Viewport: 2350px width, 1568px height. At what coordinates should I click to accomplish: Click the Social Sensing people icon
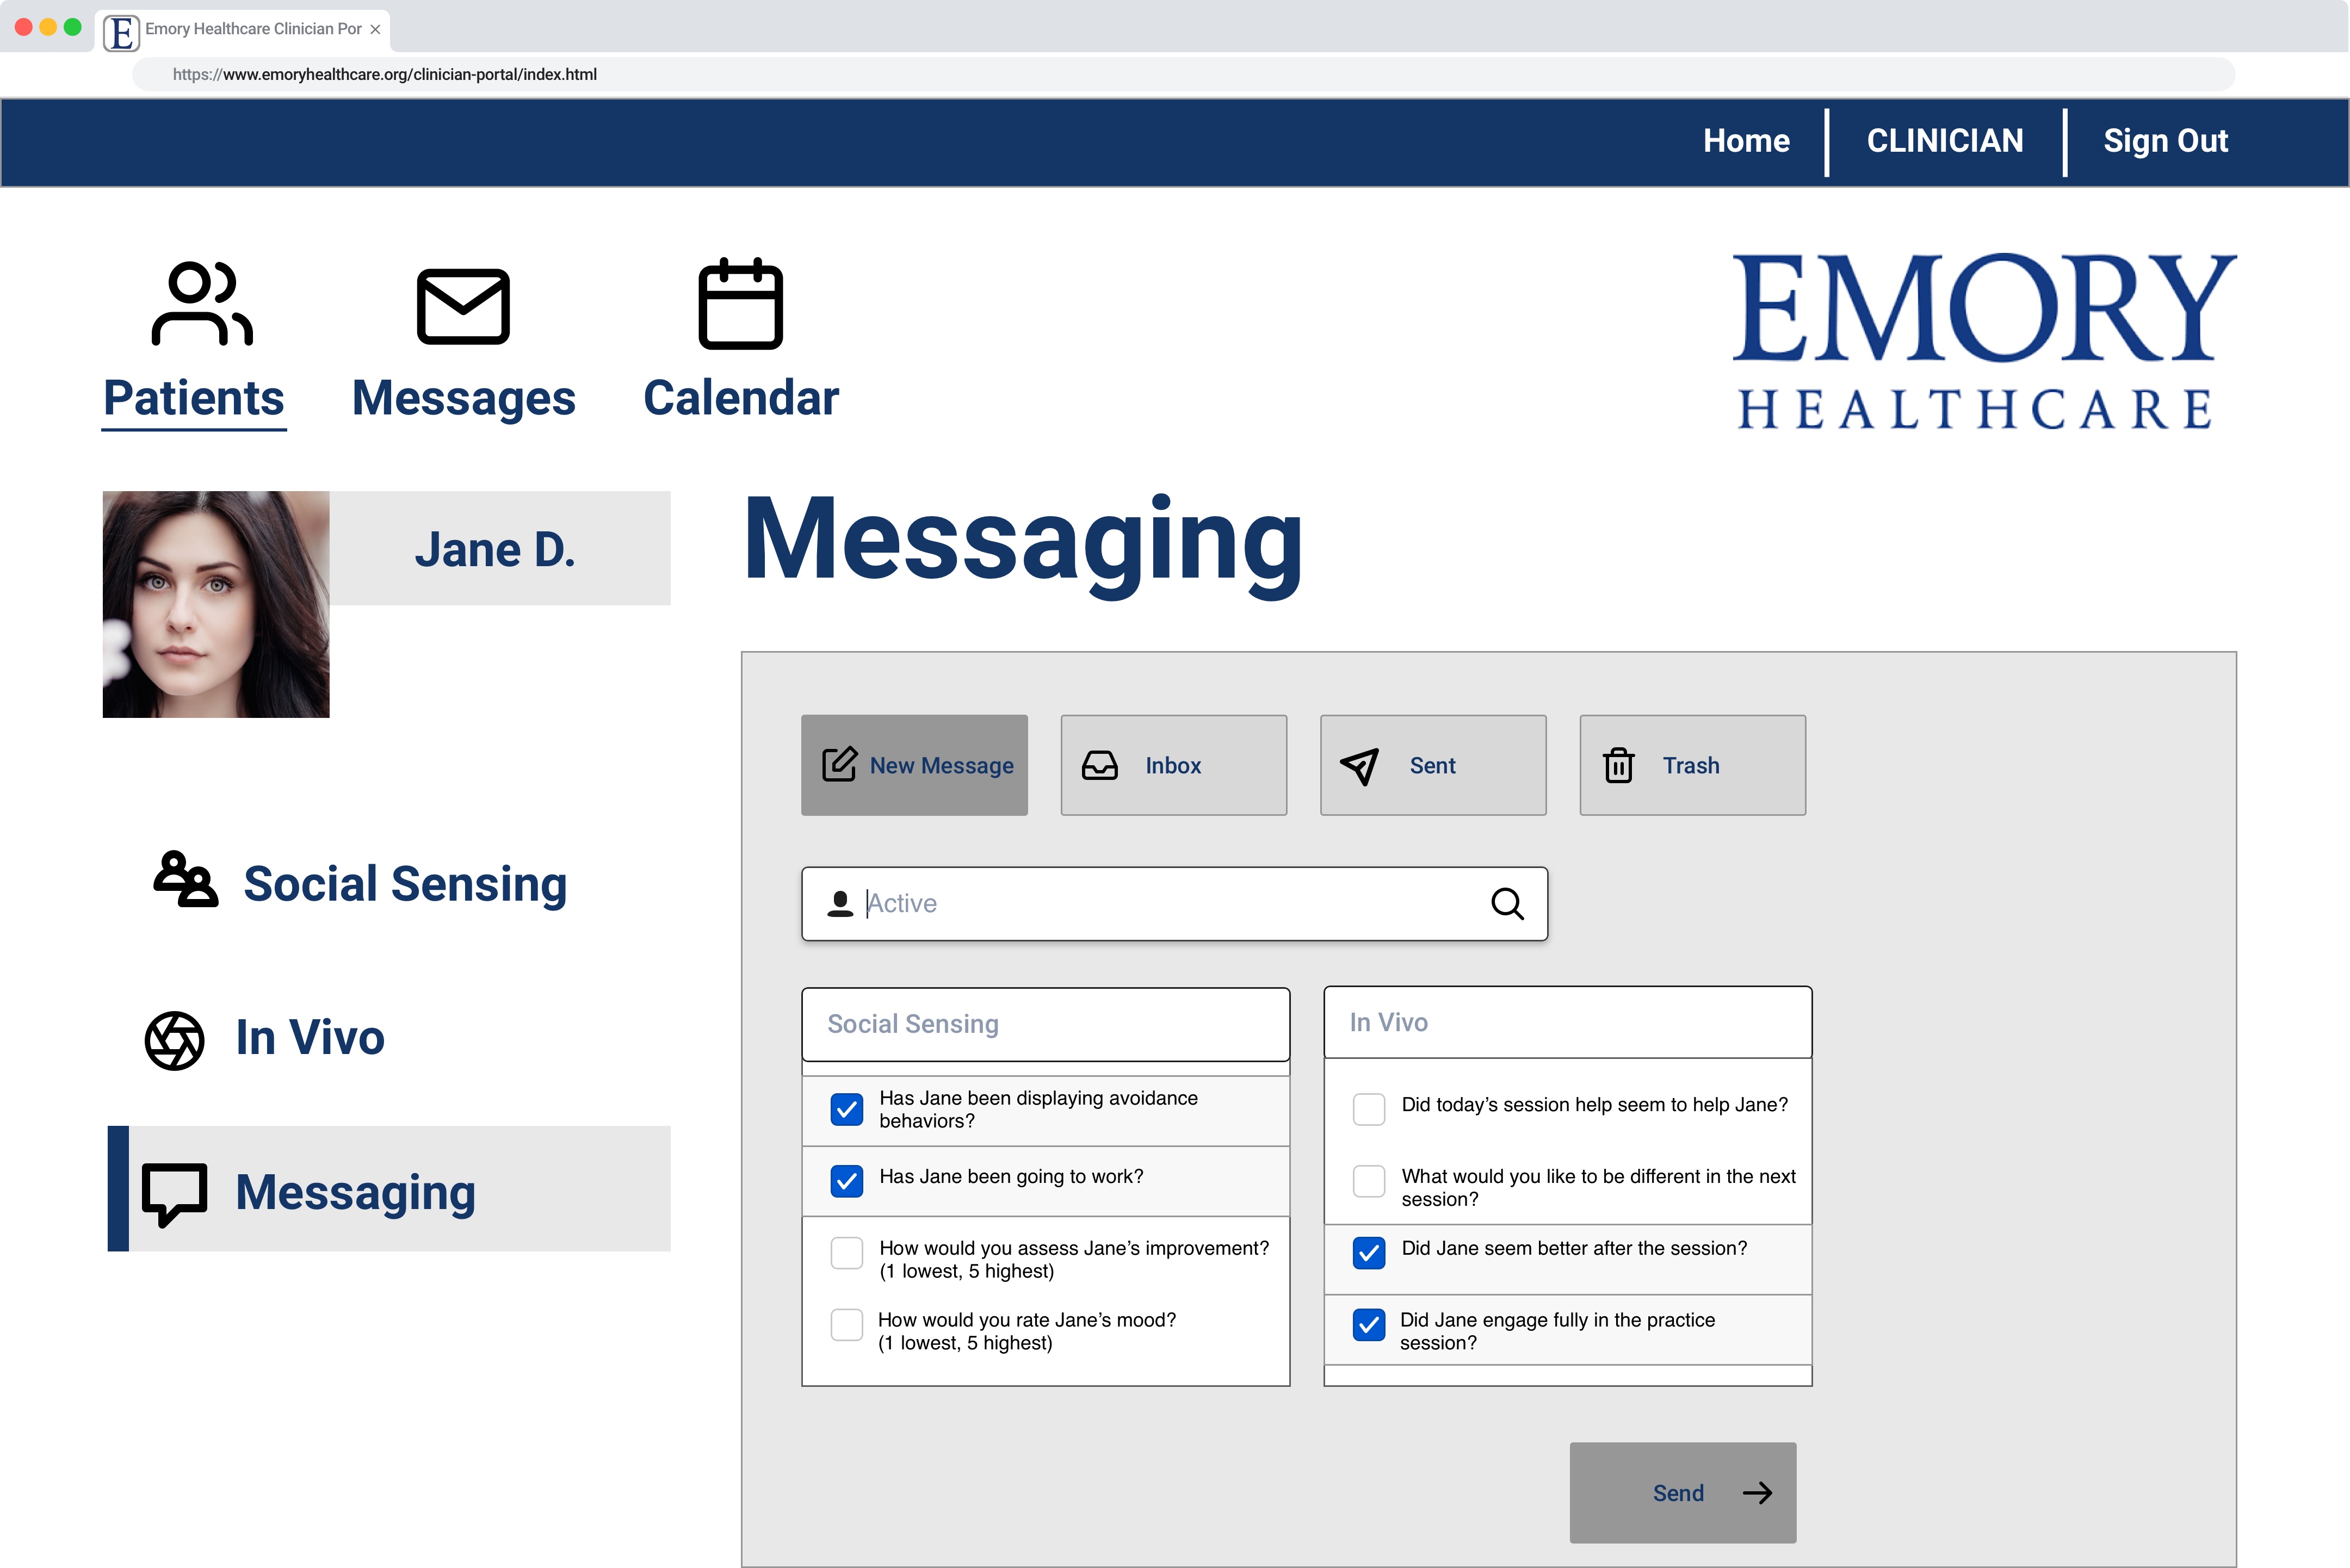186,879
